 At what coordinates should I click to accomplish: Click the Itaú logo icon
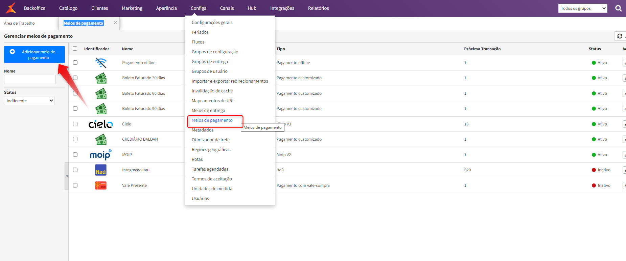[x=101, y=170]
